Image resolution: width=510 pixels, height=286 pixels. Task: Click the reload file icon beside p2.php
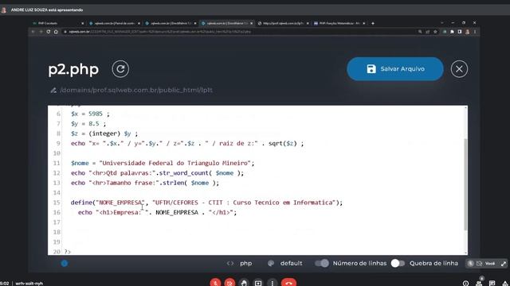click(120, 69)
